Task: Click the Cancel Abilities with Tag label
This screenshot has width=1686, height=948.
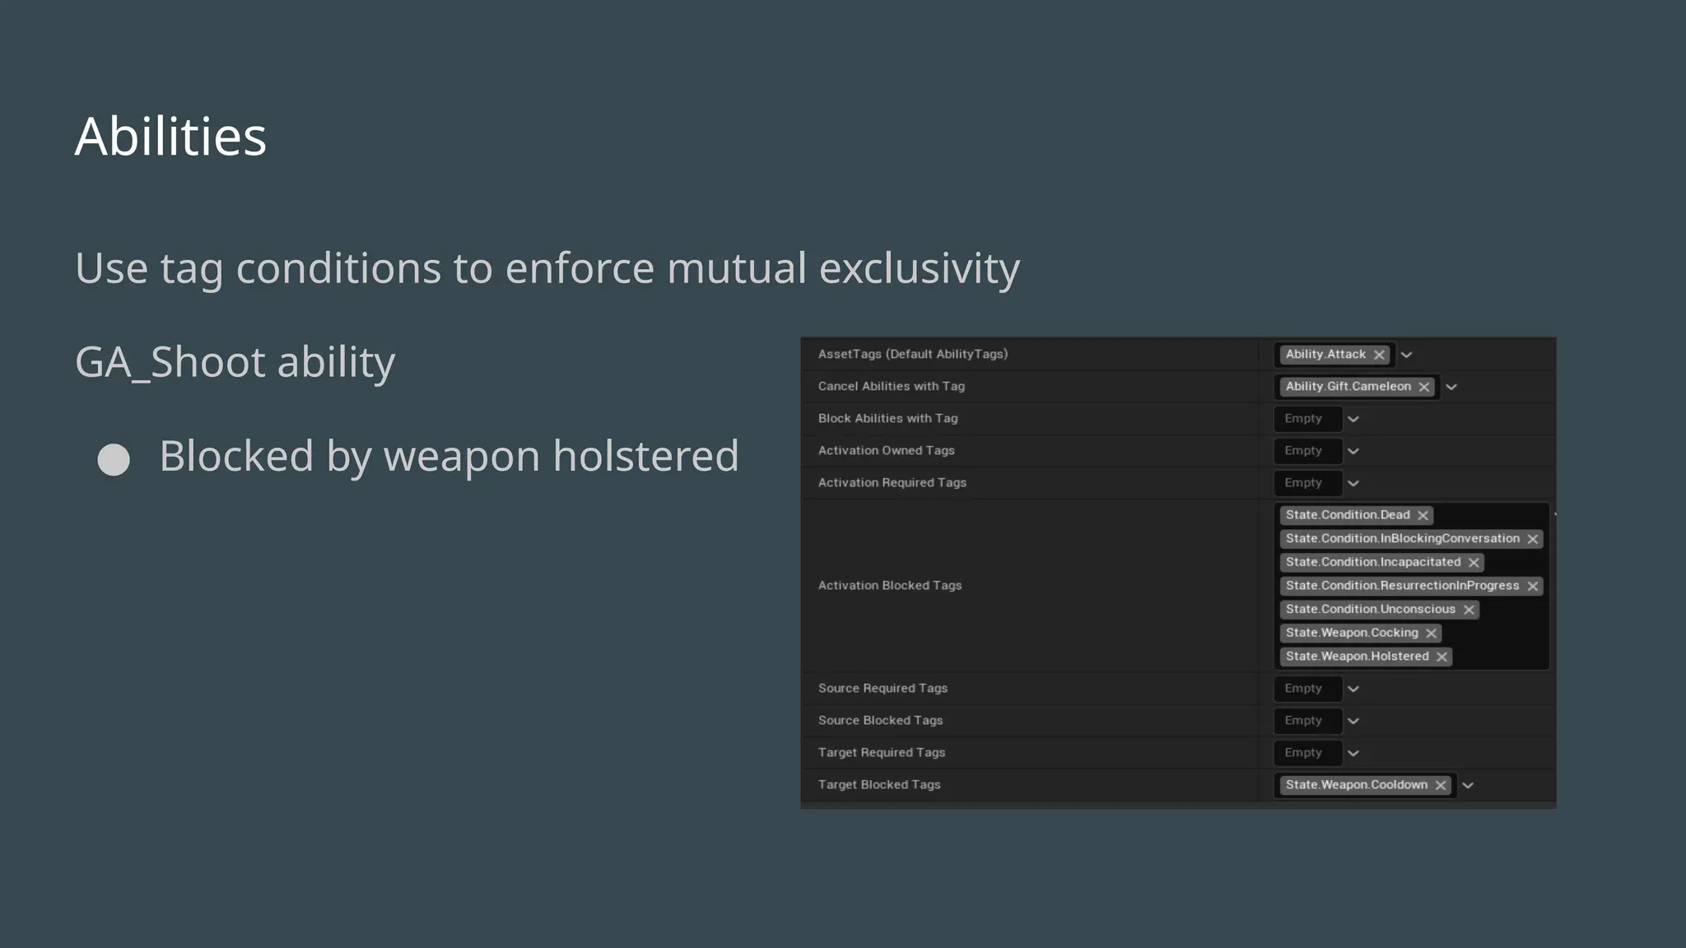Action: pos(891,387)
